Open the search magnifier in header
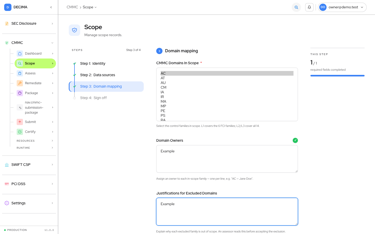 296,7
